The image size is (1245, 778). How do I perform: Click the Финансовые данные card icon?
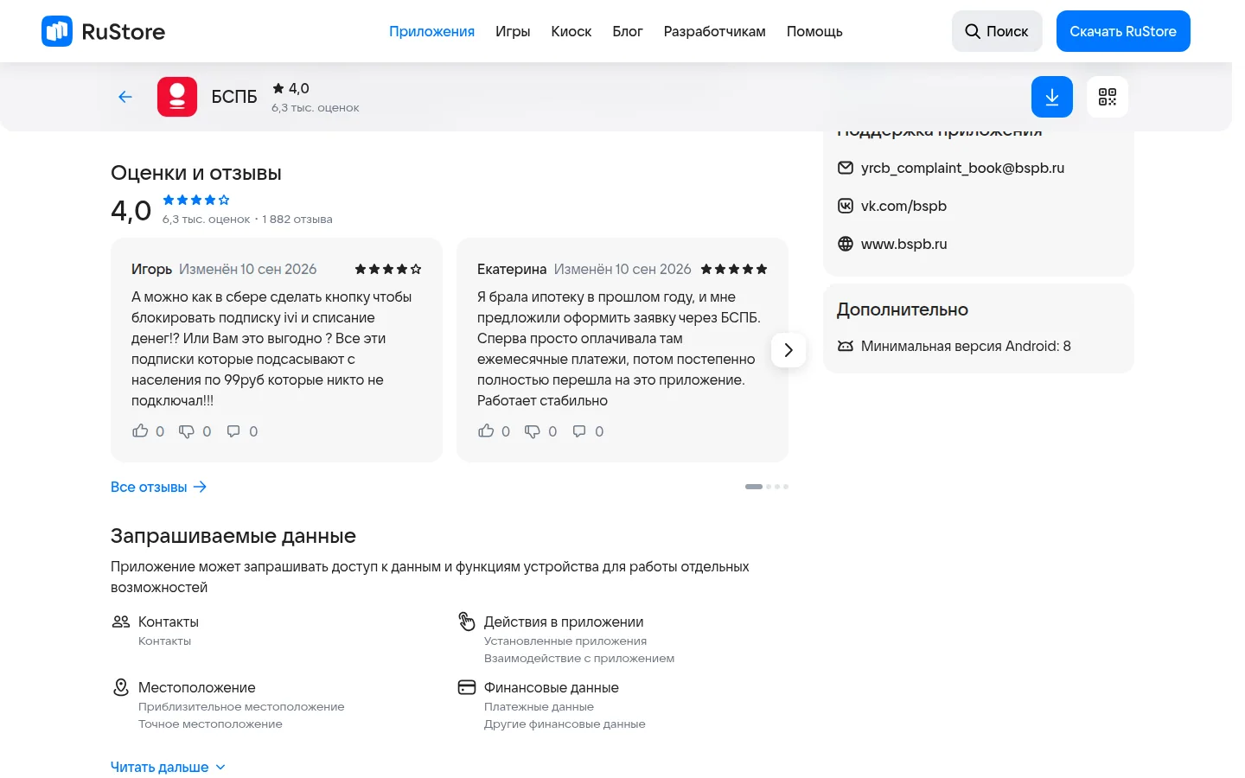point(467,687)
